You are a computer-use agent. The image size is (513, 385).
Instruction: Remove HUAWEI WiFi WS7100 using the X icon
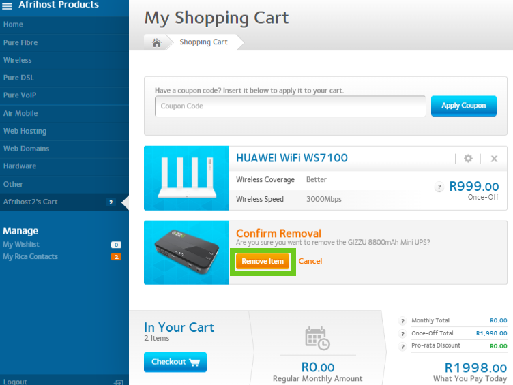coord(494,158)
